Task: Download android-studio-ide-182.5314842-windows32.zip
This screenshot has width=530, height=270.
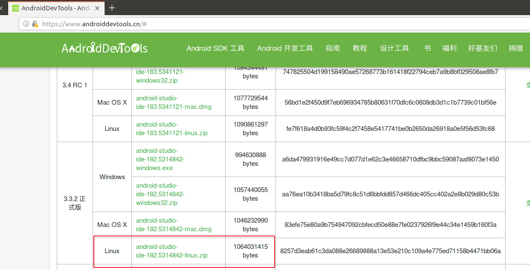Action: [160, 194]
